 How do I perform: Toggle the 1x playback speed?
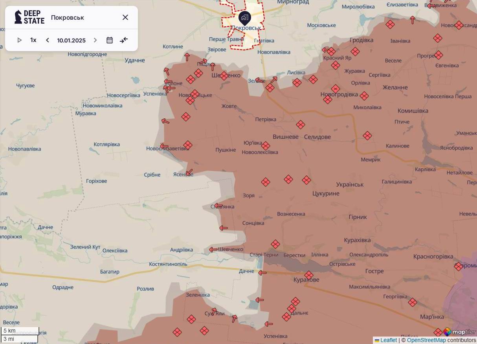coord(33,40)
